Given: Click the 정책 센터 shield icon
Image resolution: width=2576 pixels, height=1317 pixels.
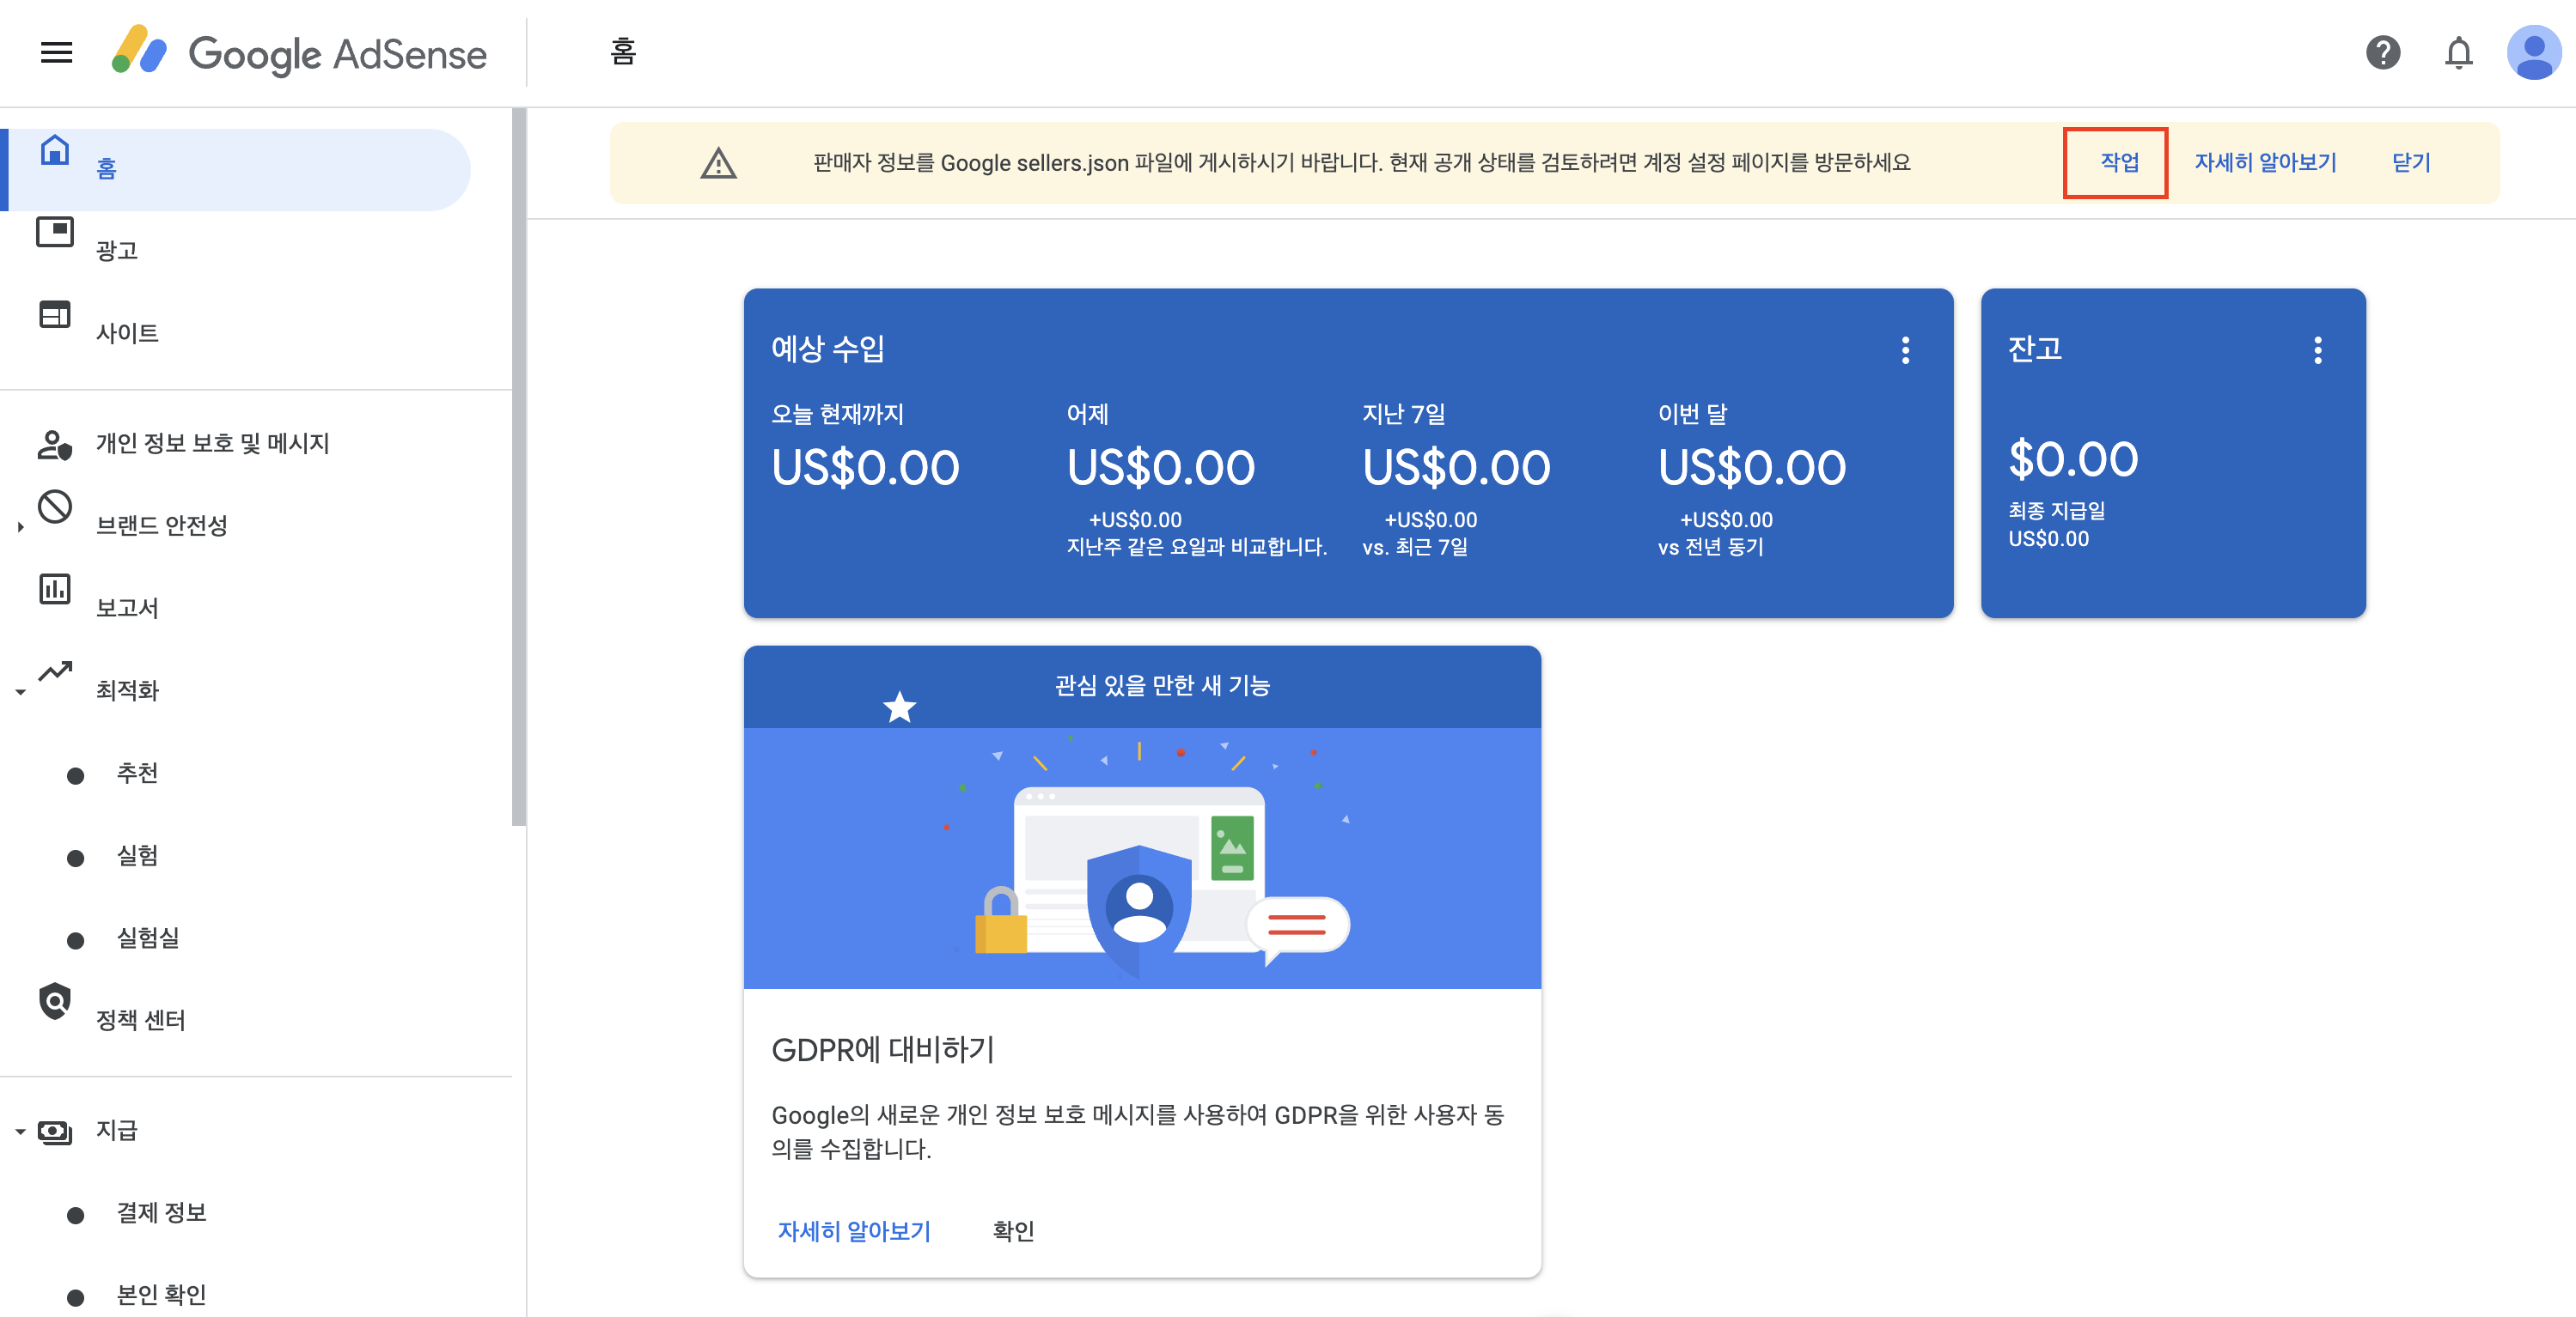Looking at the screenshot, I should pyautogui.click(x=54, y=1001).
